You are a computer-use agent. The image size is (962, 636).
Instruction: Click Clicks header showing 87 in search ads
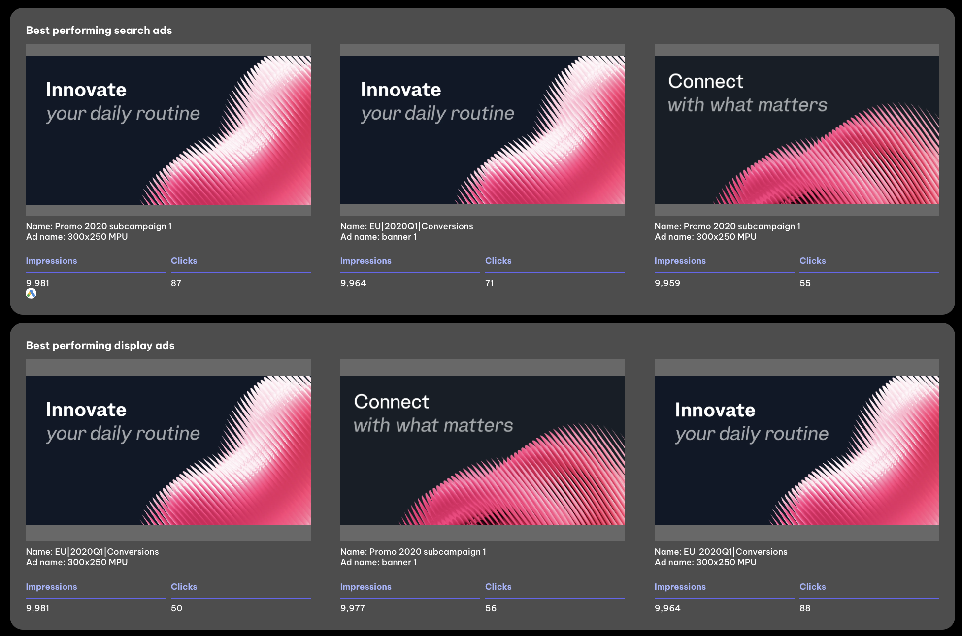pos(184,261)
